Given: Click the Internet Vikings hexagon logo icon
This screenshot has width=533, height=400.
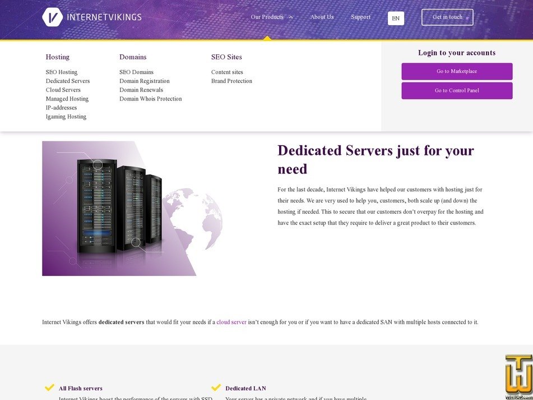Looking at the screenshot, I should pyautogui.click(x=52, y=17).
